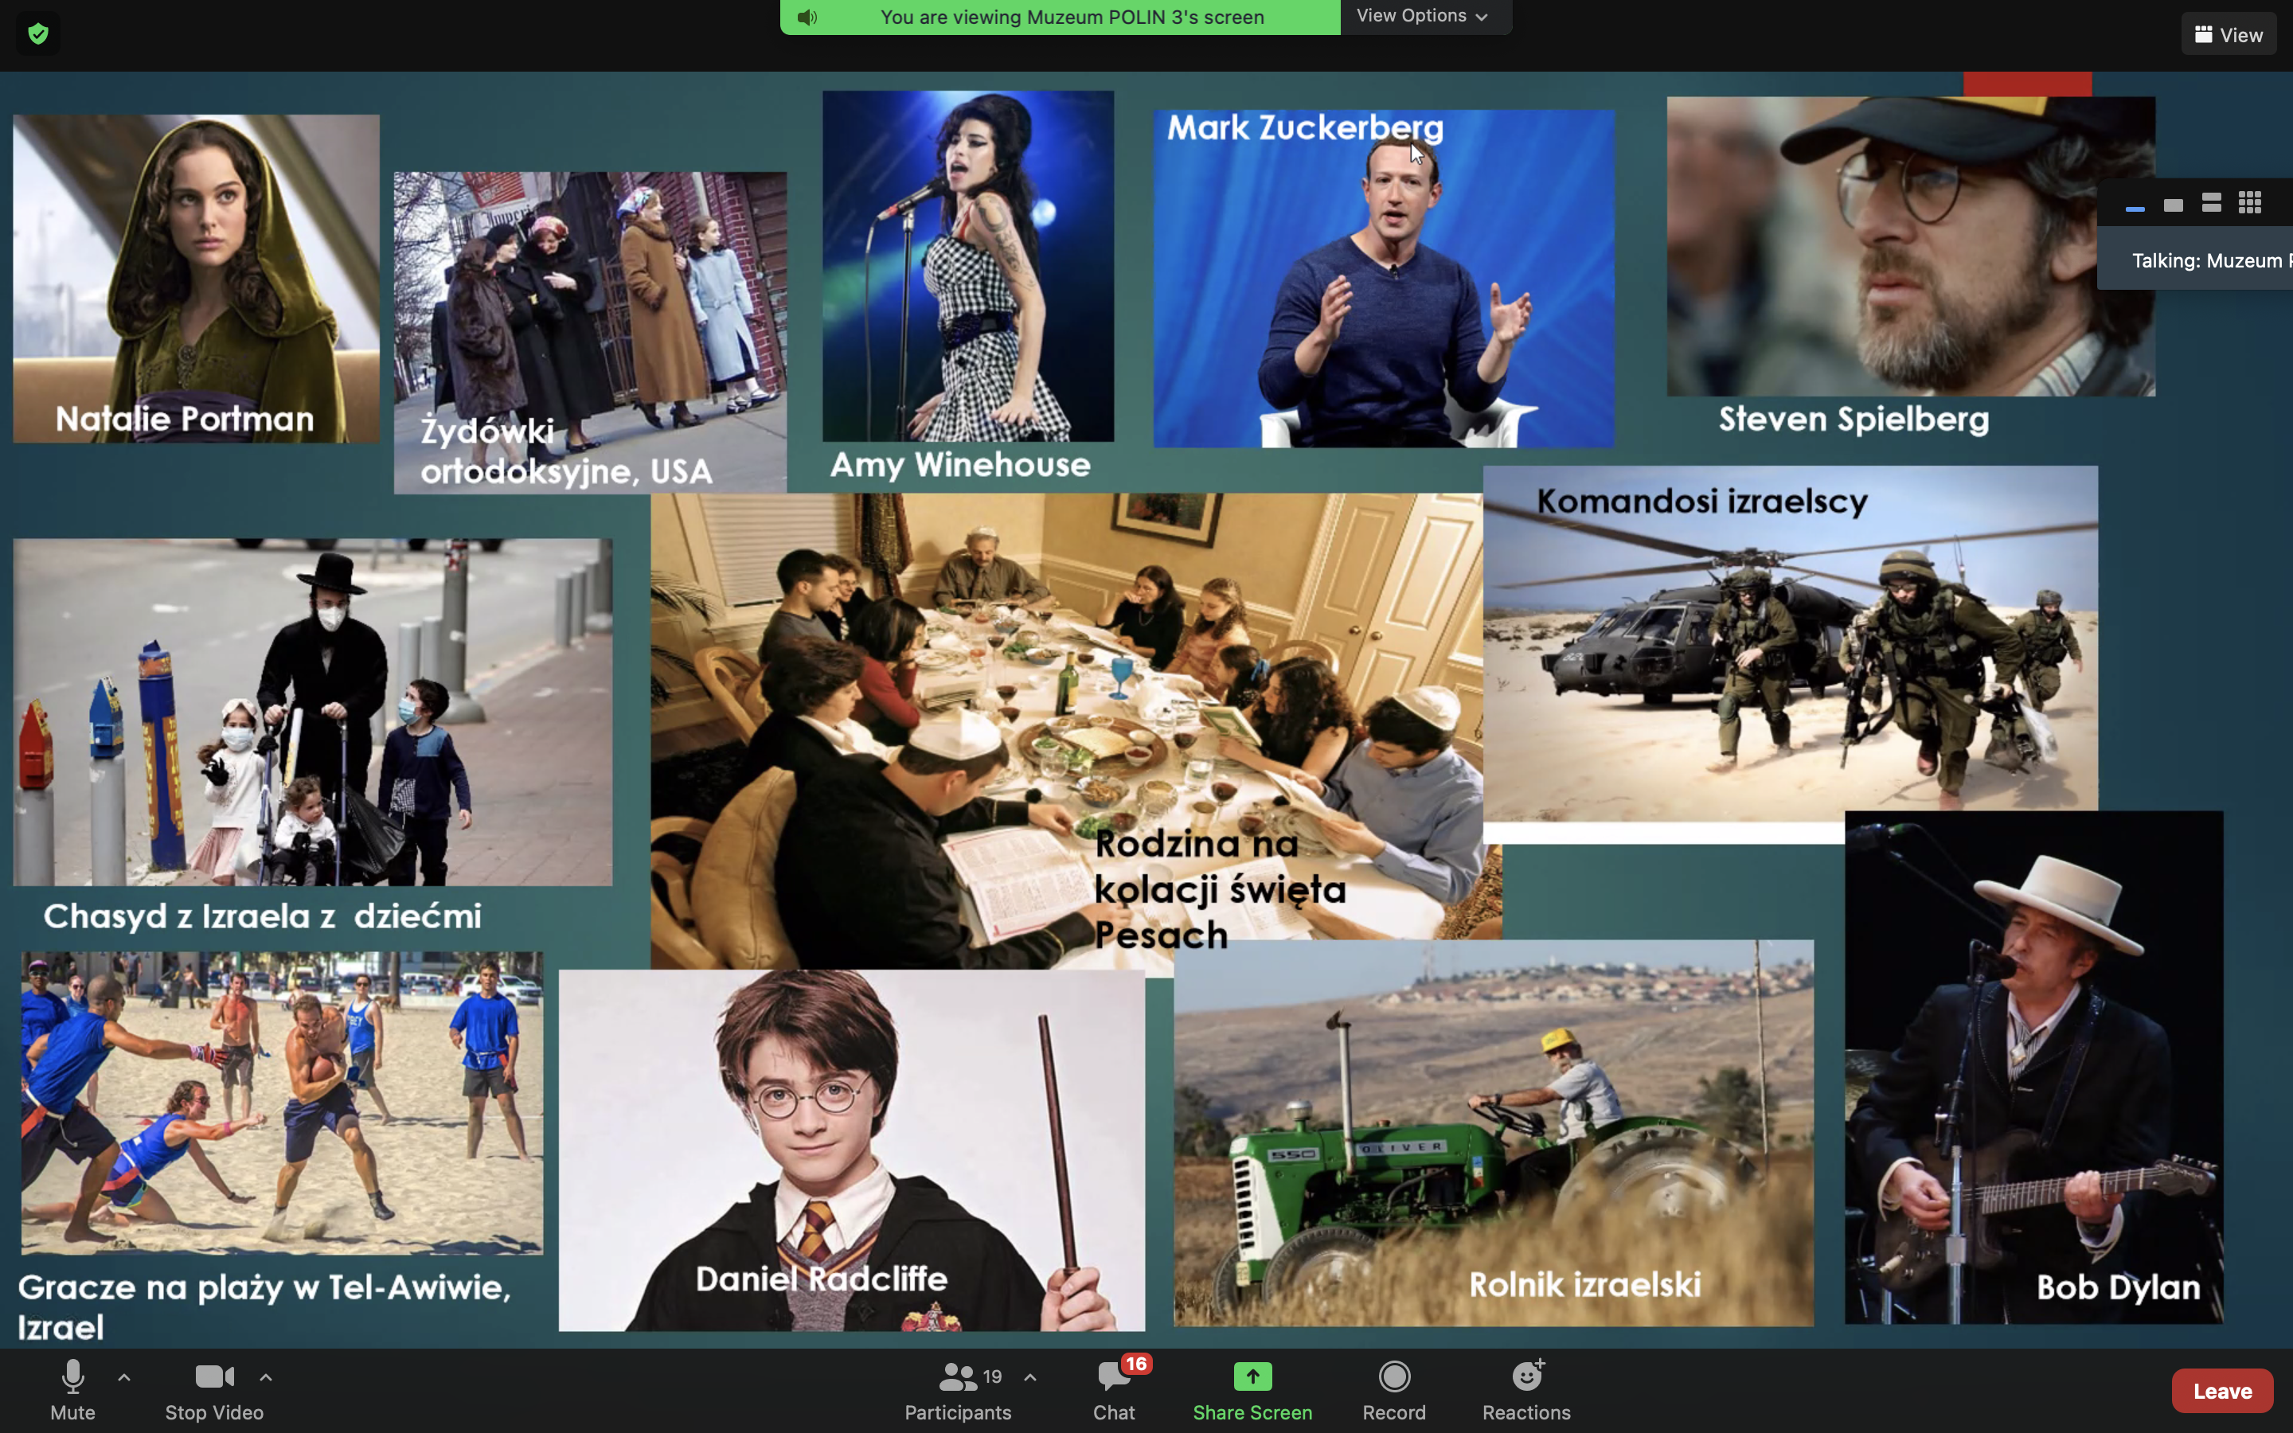The height and width of the screenshot is (1433, 2293).
Task: Expand video options chevron beside Stop Video
Action: tap(266, 1377)
